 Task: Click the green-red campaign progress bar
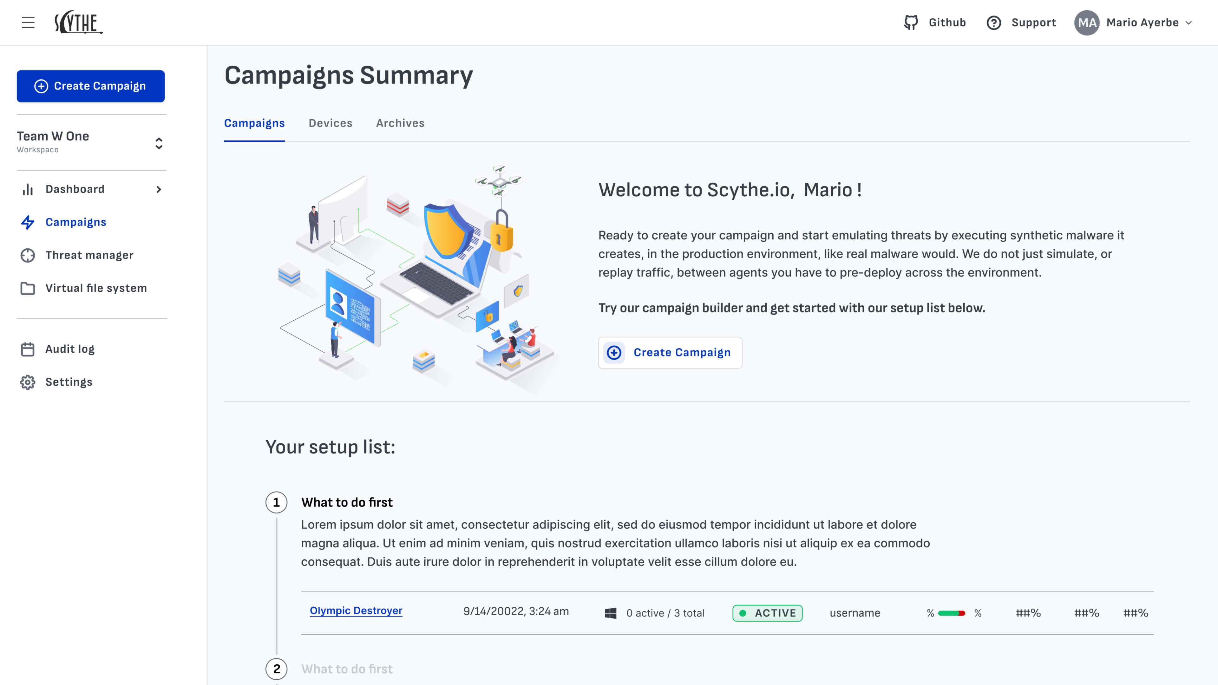coord(951,613)
